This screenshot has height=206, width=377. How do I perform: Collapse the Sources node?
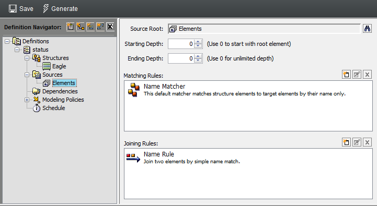coord(27,75)
